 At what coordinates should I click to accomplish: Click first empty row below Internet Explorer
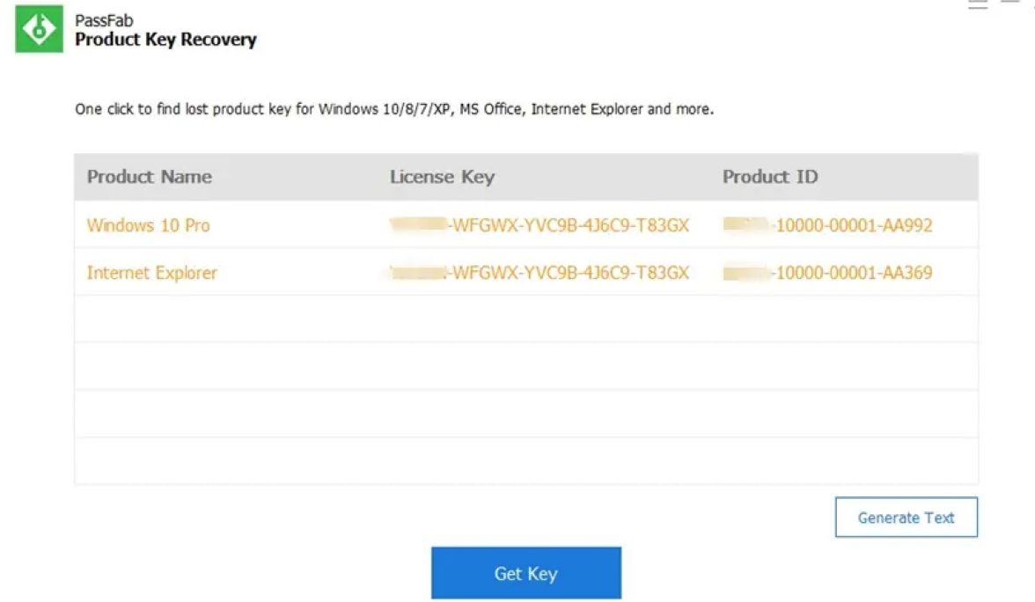525,319
